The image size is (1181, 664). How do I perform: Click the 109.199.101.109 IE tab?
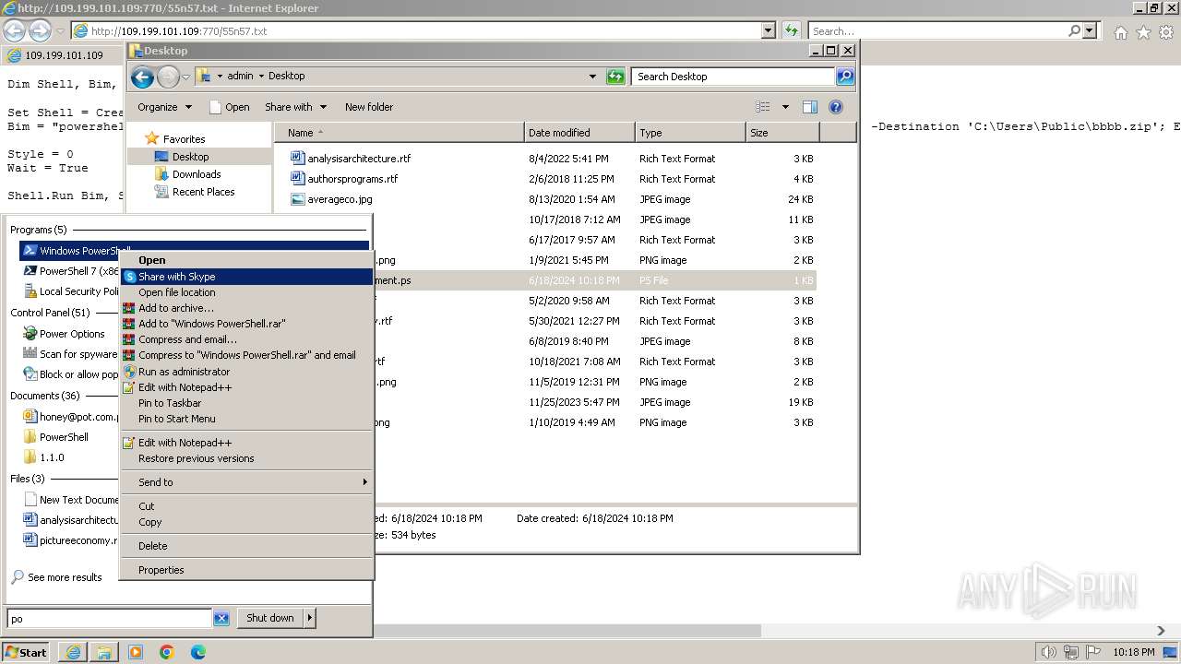(x=64, y=55)
